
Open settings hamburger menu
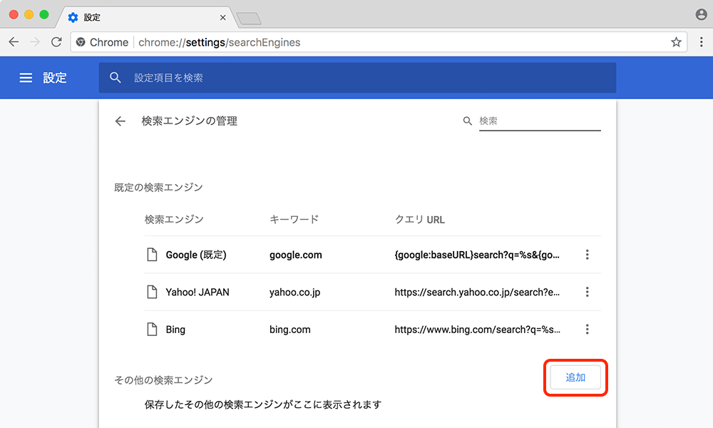[x=26, y=78]
